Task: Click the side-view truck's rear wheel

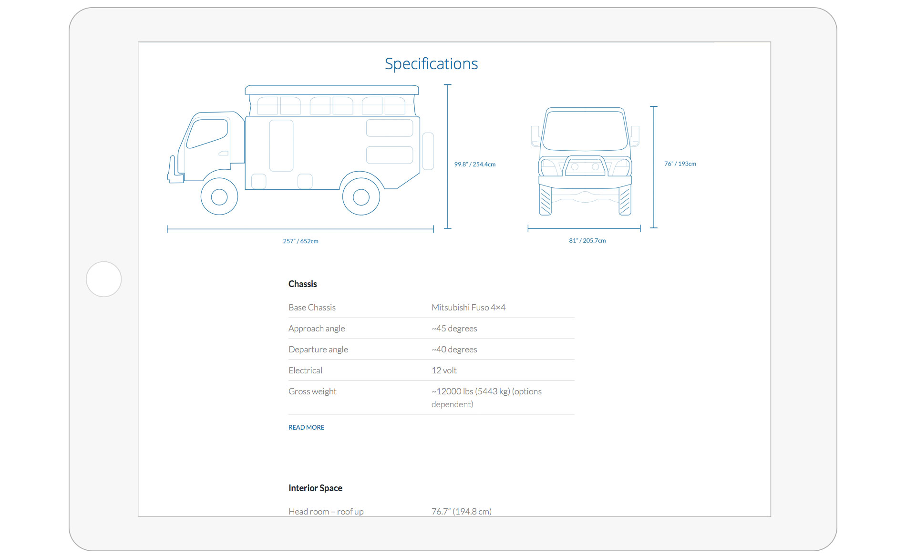Action: point(361,196)
